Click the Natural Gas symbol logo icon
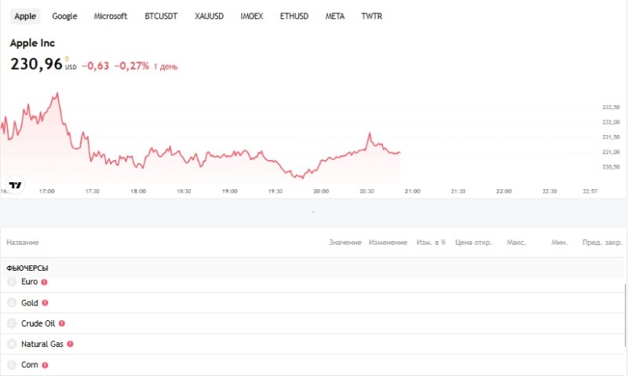This screenshot has height=376, width=628. tap(12, 344)
